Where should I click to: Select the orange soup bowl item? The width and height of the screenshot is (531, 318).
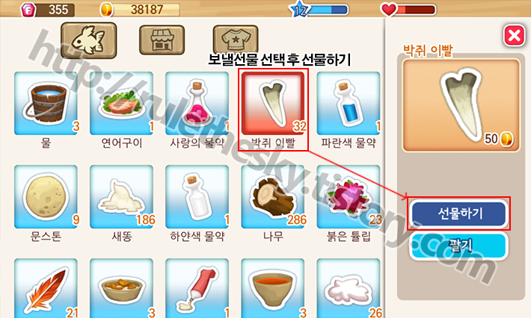coord(273,288)
